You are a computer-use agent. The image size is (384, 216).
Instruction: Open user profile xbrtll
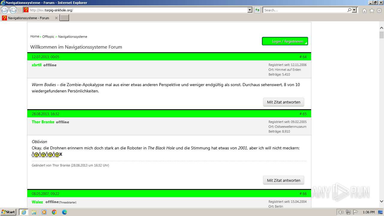click(37, 65)
